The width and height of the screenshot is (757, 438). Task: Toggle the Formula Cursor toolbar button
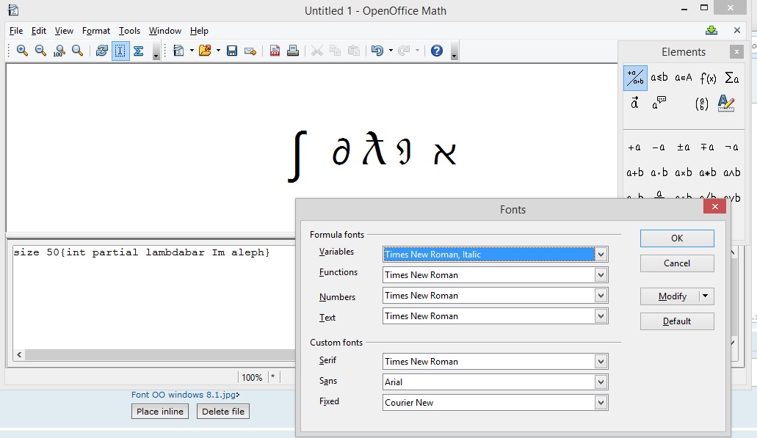tap(120, 51)
